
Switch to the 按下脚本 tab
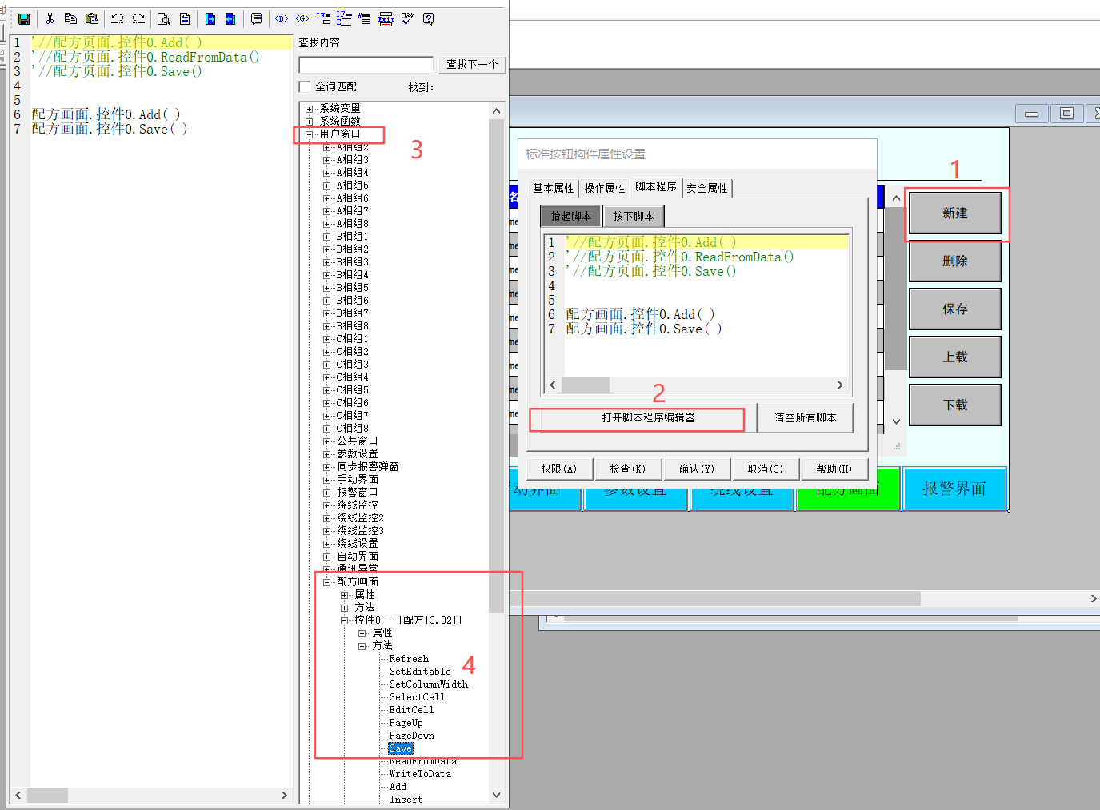[x=634, y=216]
